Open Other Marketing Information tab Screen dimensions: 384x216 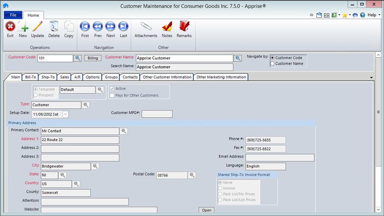point(221,77)
